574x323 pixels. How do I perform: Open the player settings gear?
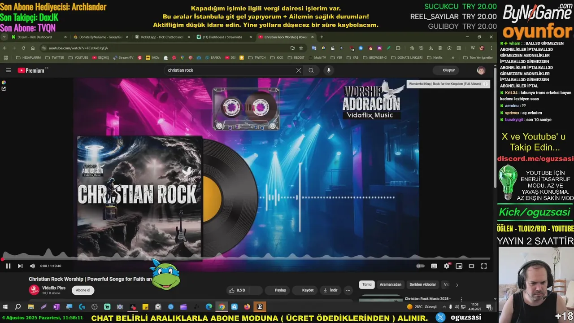tap(447, 266)
